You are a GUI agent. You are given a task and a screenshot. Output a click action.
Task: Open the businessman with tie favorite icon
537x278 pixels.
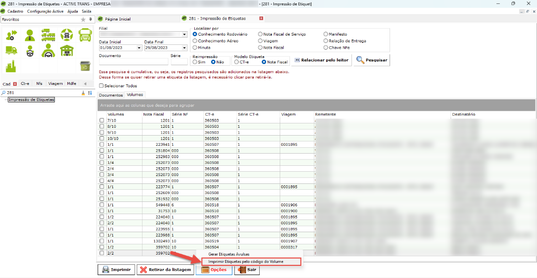click(30, 35)
